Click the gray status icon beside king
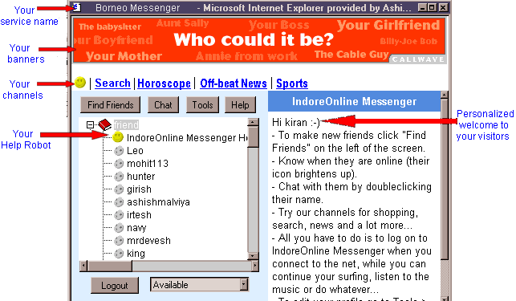The image size is (516, 301). click(119, 254)
